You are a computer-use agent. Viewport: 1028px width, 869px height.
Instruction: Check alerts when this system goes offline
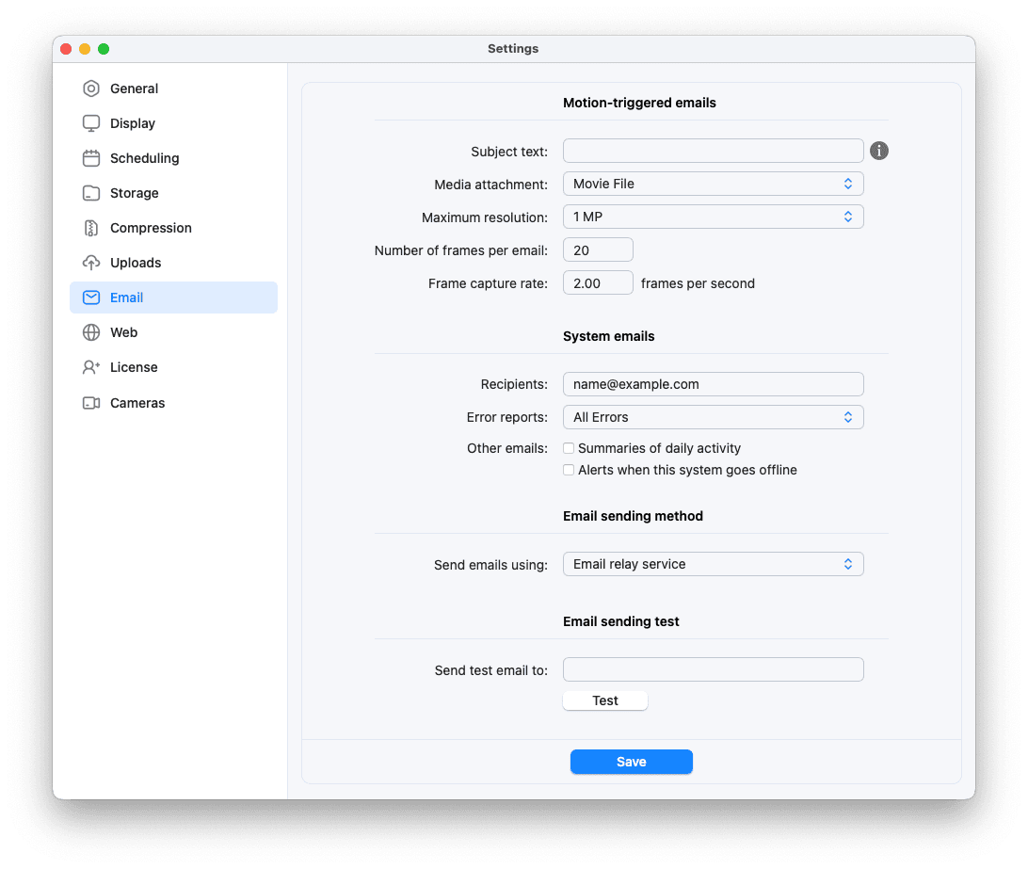(569, 469)
